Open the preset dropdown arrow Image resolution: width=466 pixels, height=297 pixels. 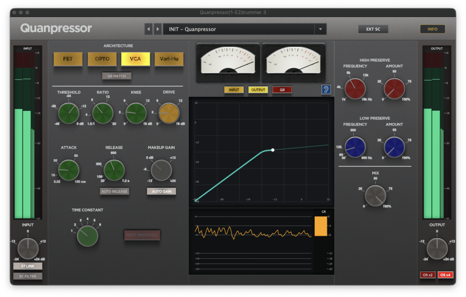(320, 29)
